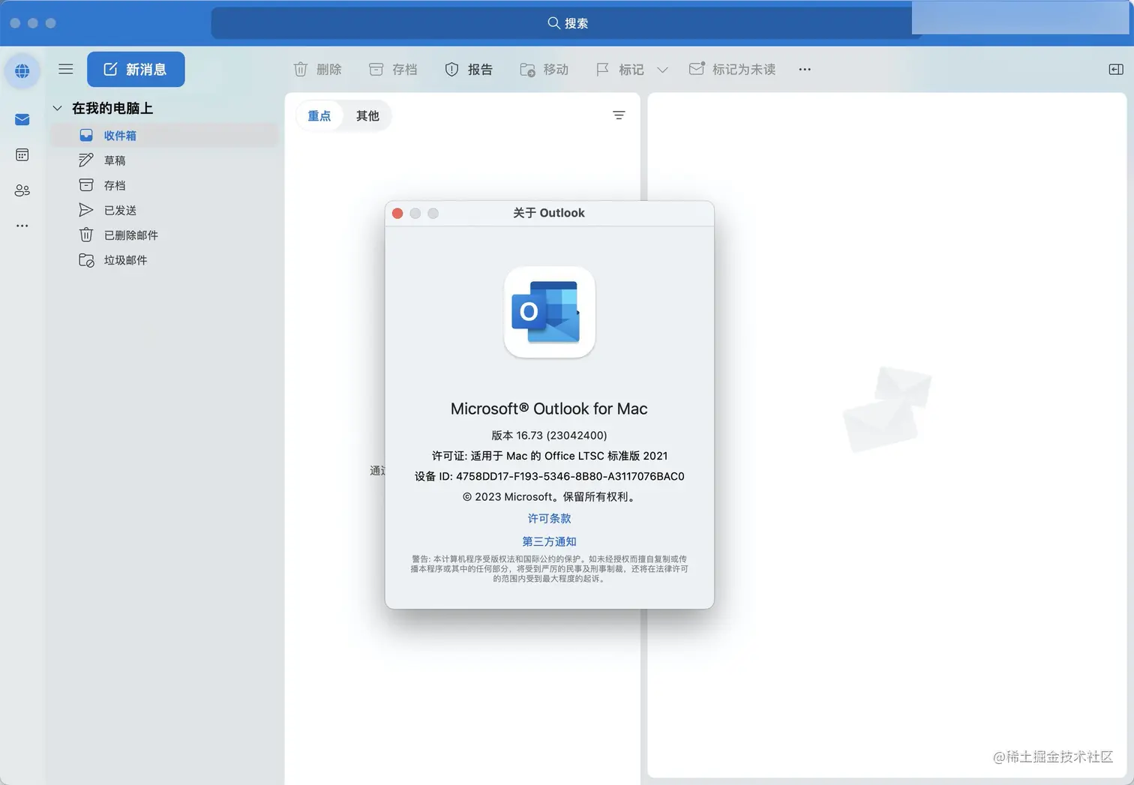This screenshot has height=785, width=1134.
Task: Open the Mail view icon
Action: (22, 119)
